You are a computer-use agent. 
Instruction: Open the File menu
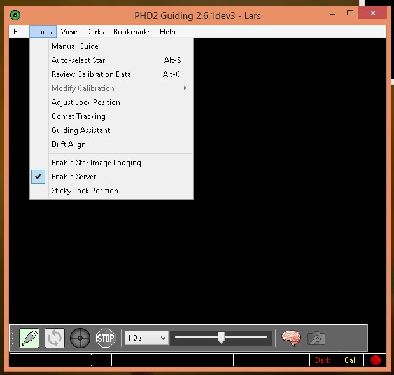[x=19, y=32]
